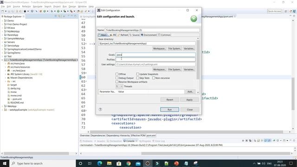297x167 pixels.
Task: Enable the Offline checkbox
Action: [x=117, y=74]
